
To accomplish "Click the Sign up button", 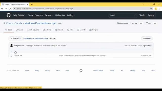I will point(151,15).
